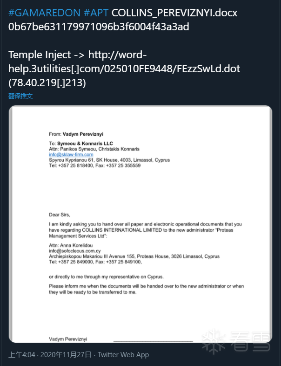Click the Dear Sirs greeting

pyautogui.click(x=59, y=214)
